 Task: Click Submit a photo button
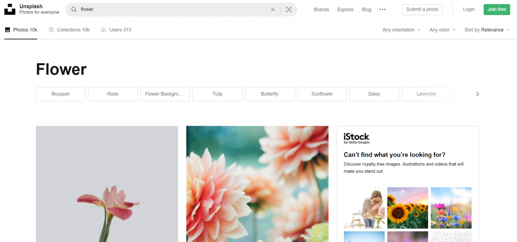[x=422, y=10]
